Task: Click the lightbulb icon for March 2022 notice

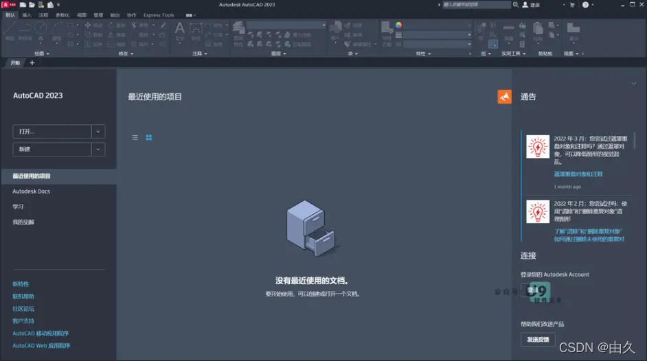Action: 538,146
